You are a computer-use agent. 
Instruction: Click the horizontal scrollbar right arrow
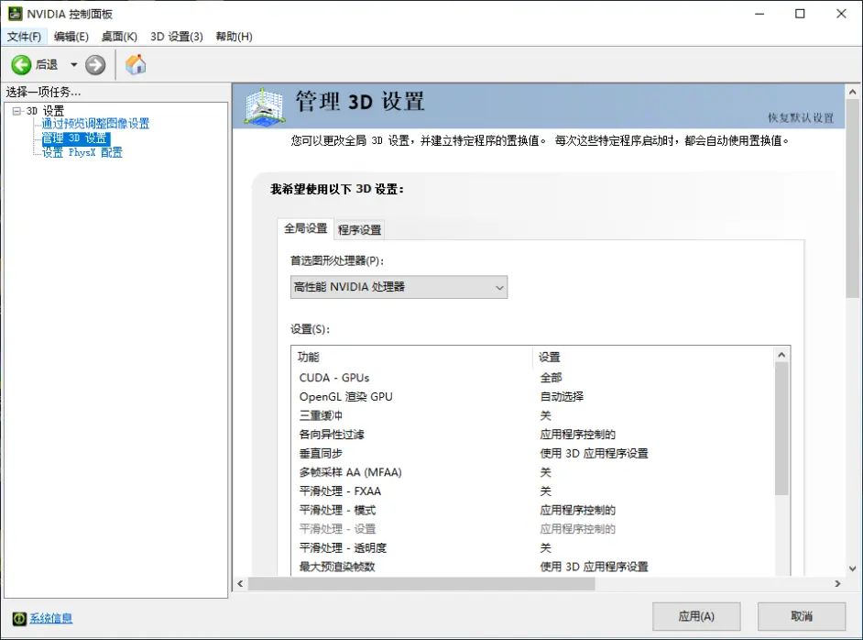point(837,584)
